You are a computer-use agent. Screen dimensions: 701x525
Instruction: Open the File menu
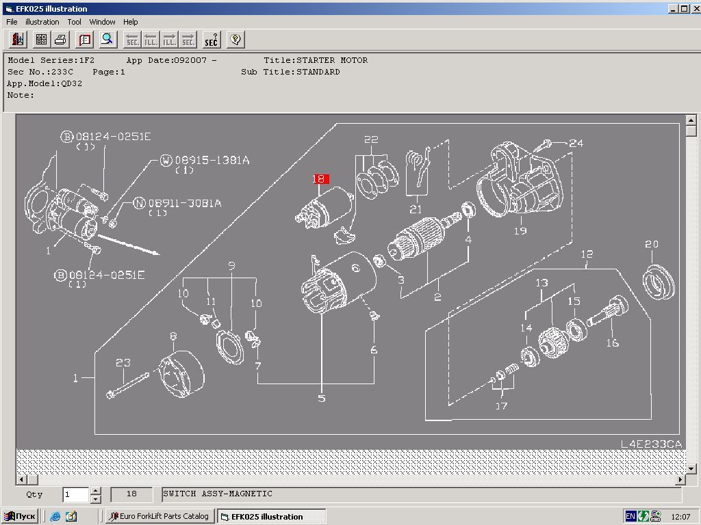coord(12,22)
